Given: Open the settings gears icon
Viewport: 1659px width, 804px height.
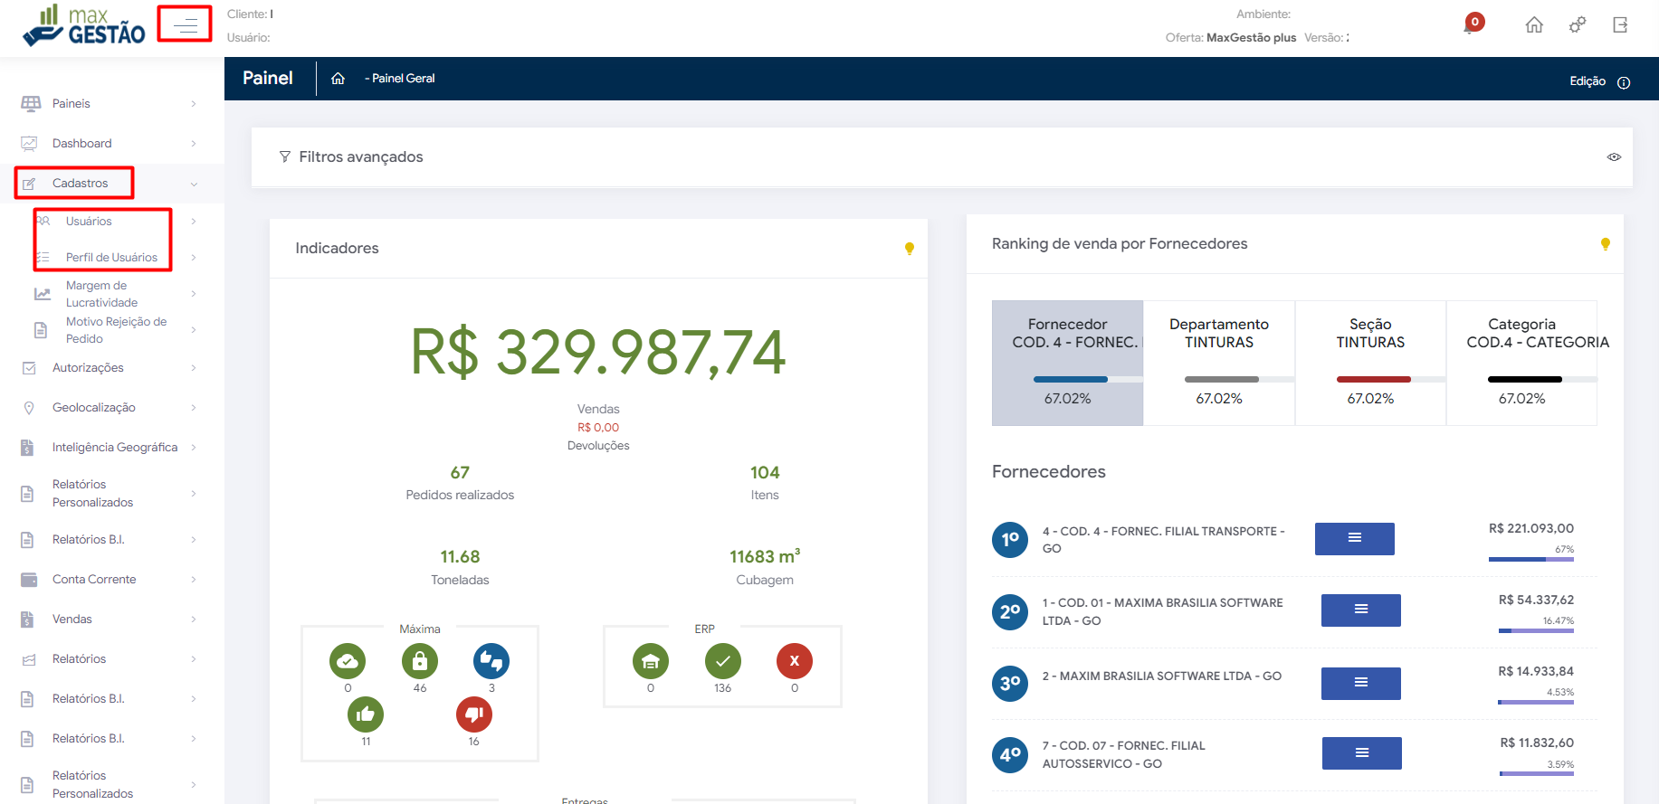Looking at the screenshot, I should 1578,25.
